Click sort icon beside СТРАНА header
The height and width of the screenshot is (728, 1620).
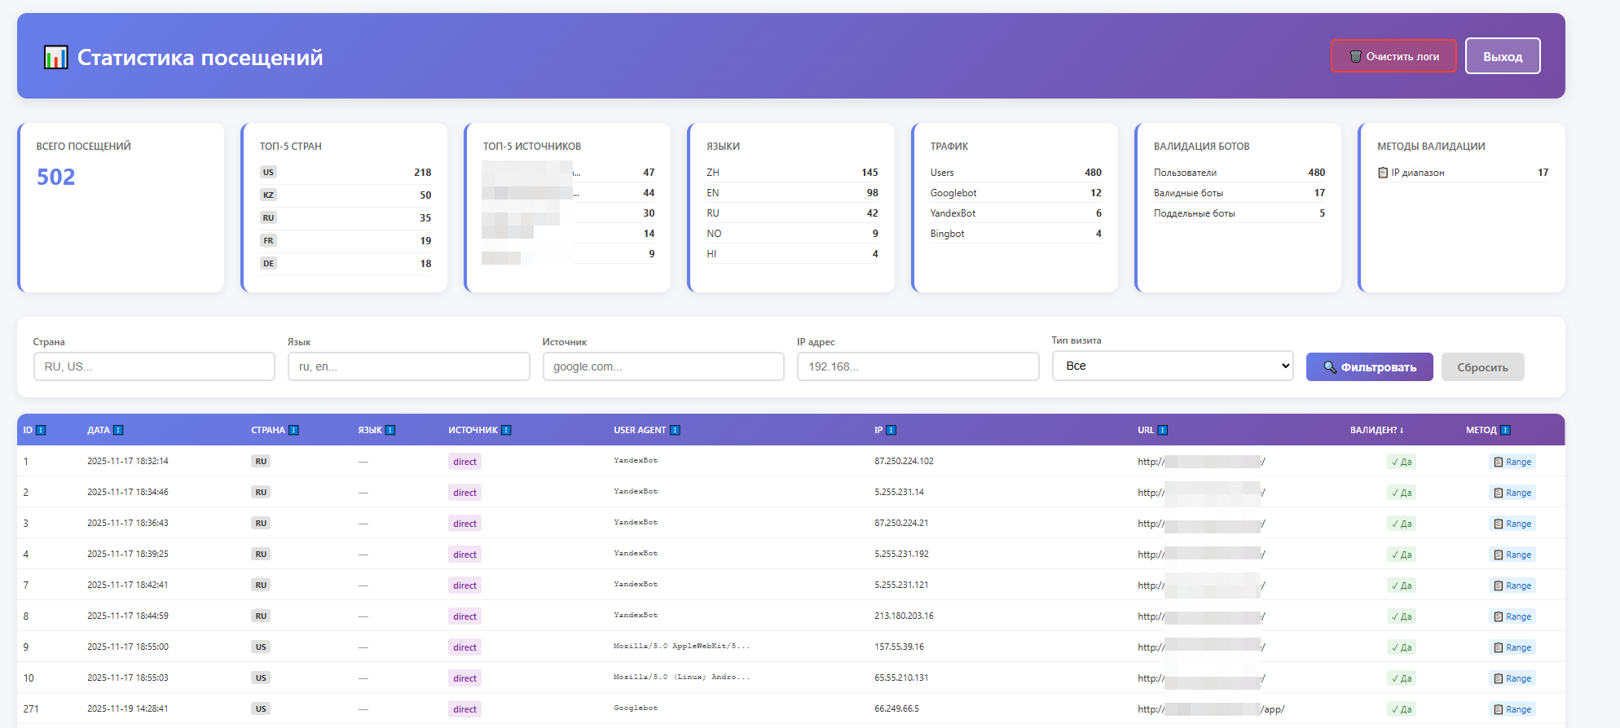click(294, 430)
